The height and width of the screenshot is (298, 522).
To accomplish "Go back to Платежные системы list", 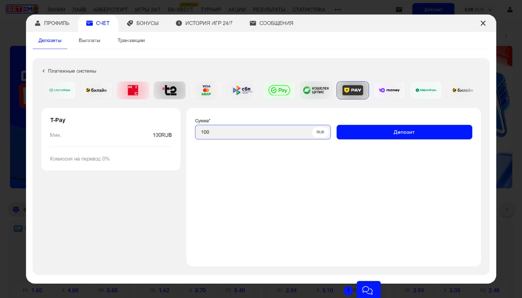I will pos(69,71).
